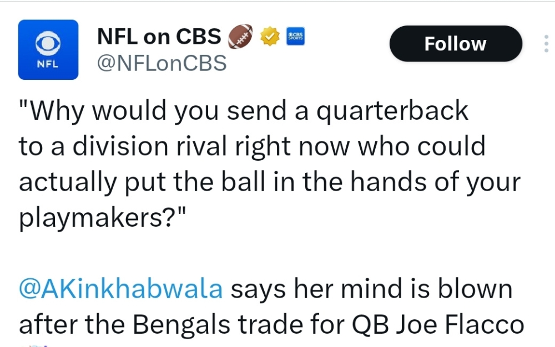Click the "NFL on CBS" display name
The height and width of the screenshot is (347, 555).
pos(159,37)
